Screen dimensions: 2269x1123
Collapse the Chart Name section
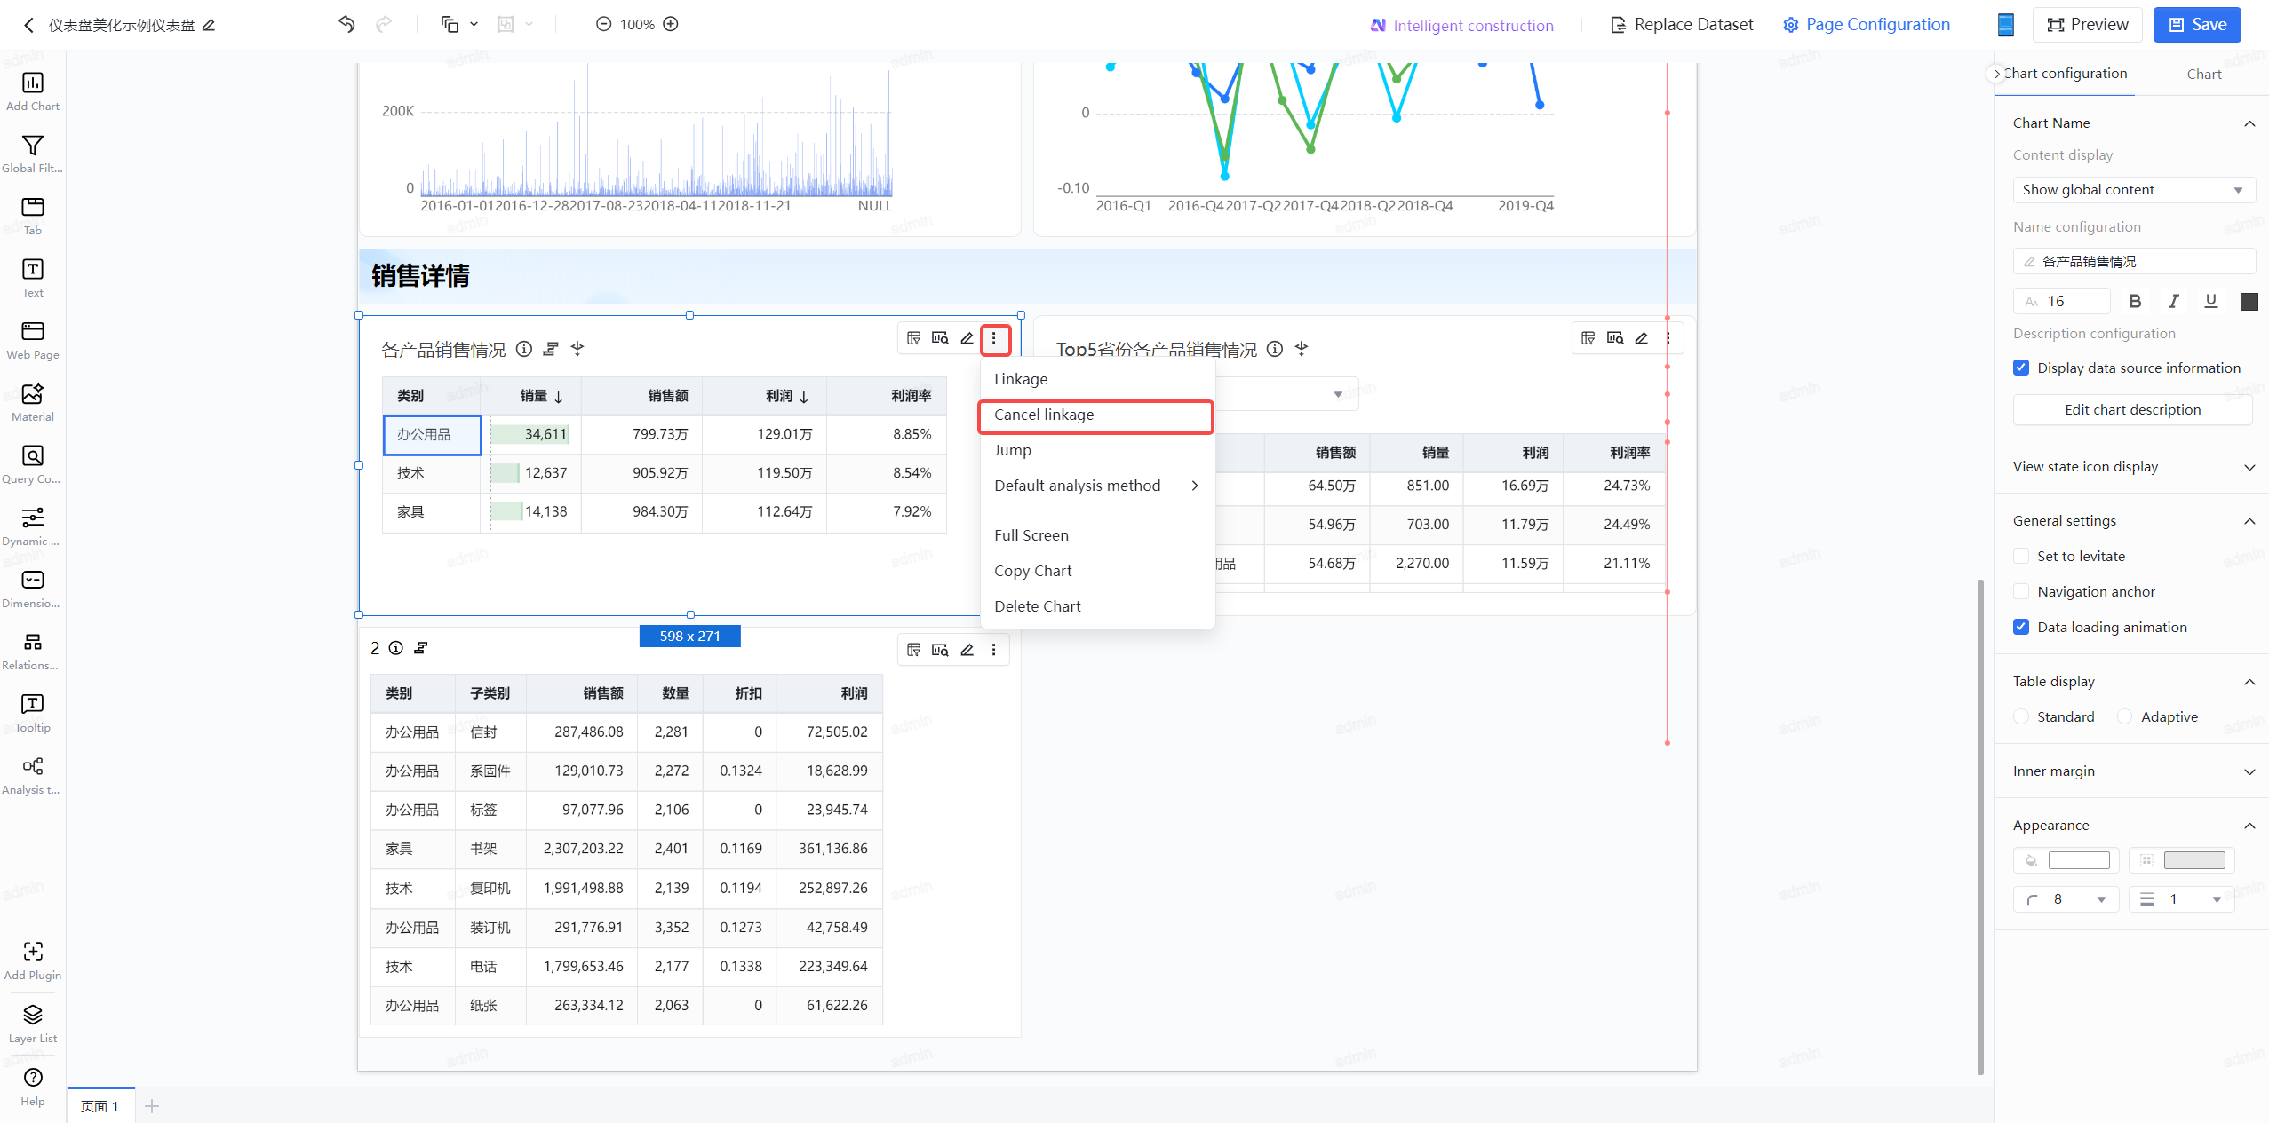click(2249, 123)
